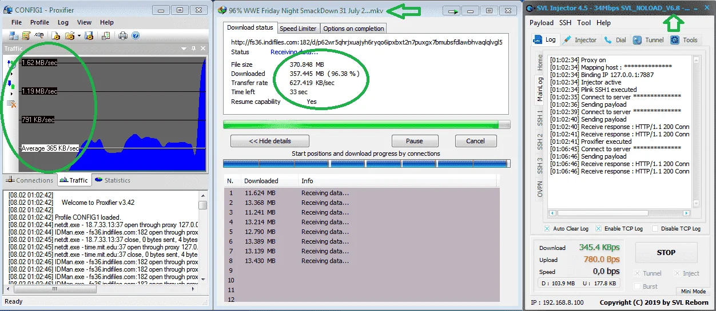Switch to the Injector tab with syringe icon
Screen dimensions: 716x311
579,40
